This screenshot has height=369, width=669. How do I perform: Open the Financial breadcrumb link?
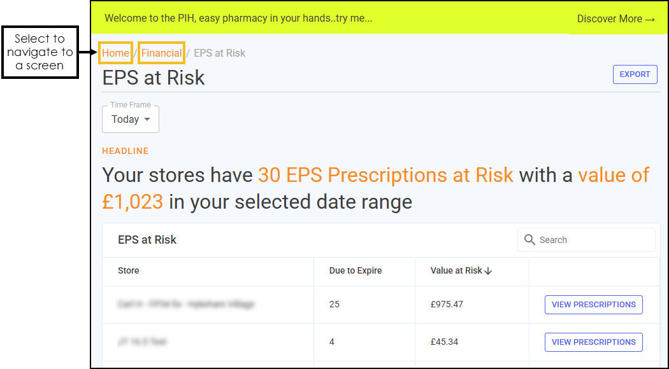click(162, 53)
